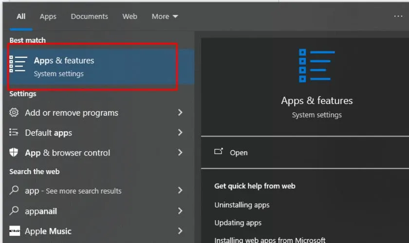Select the Web search tab
This screenshot has height=243, width=409.
130,17
